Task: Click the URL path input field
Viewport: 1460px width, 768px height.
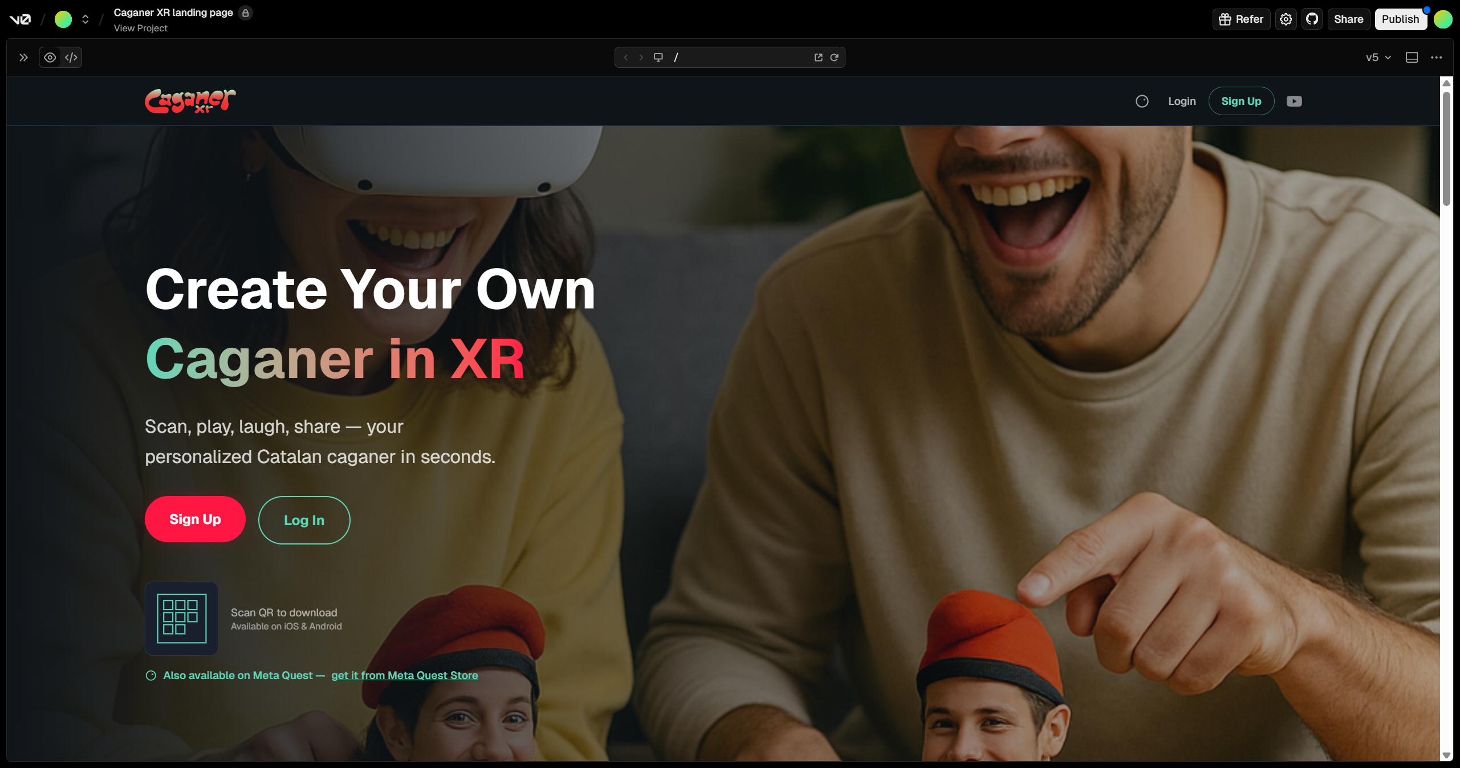Action: [x=741, y=58]
